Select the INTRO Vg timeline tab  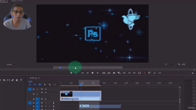tap(33, 78)
